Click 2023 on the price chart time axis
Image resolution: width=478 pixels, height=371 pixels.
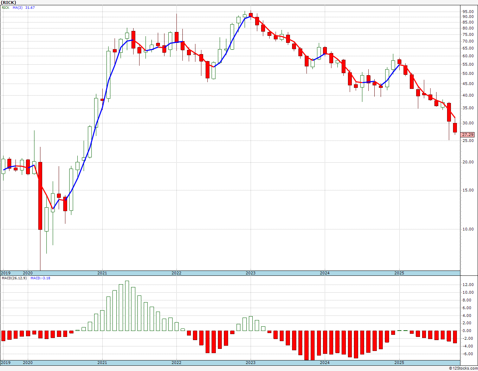pyautogui.click(x=251, y=273)
